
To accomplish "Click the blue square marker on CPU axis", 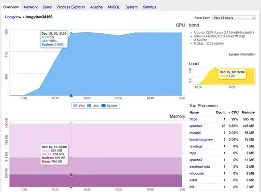I will pyautogui.click(x=71, y=96).
